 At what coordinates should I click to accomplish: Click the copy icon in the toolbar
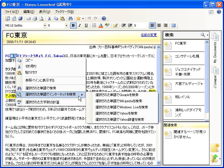(x=56, y=18)
